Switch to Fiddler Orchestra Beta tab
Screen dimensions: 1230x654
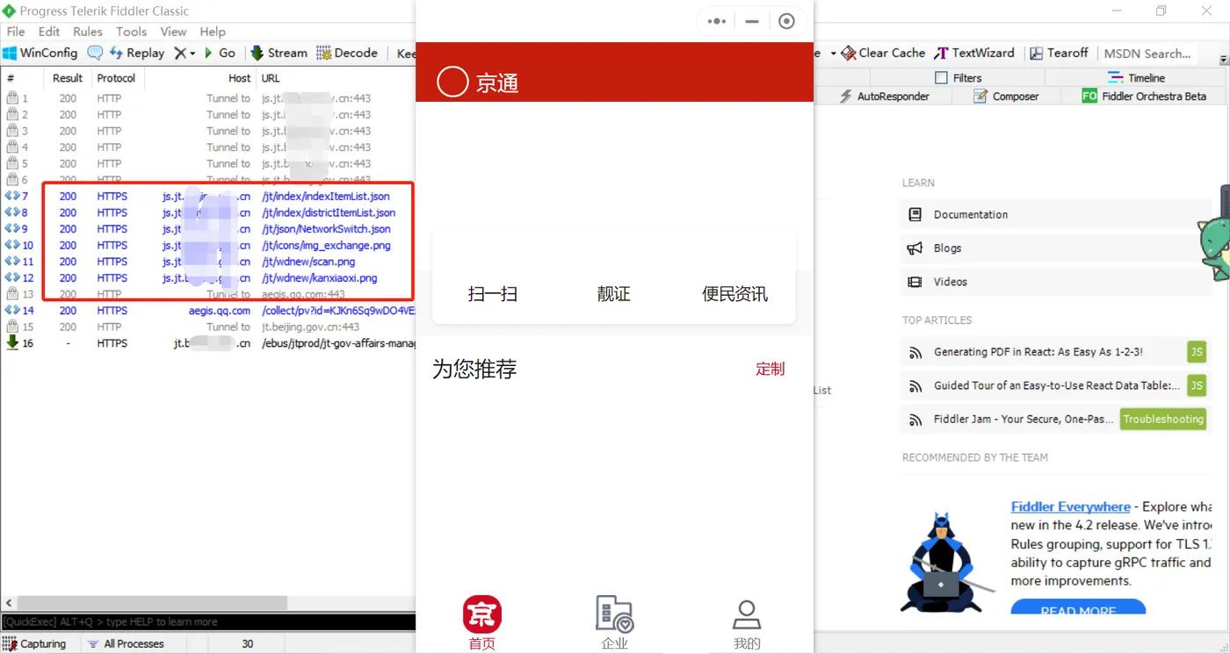(1145, 96)
